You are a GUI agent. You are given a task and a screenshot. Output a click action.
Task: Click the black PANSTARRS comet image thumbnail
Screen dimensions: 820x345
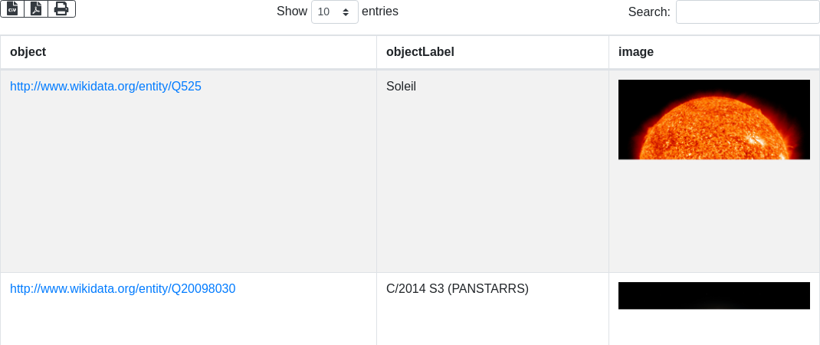coord(713,295)
